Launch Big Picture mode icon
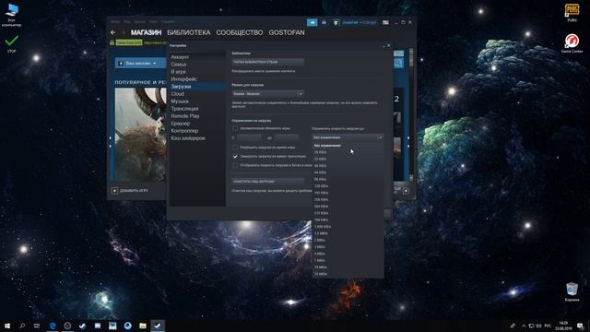The image size is (590, 332). tap(385, 22)
